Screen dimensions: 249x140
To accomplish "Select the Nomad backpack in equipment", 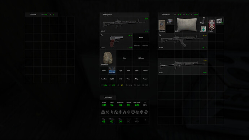I will coord(108,58).
